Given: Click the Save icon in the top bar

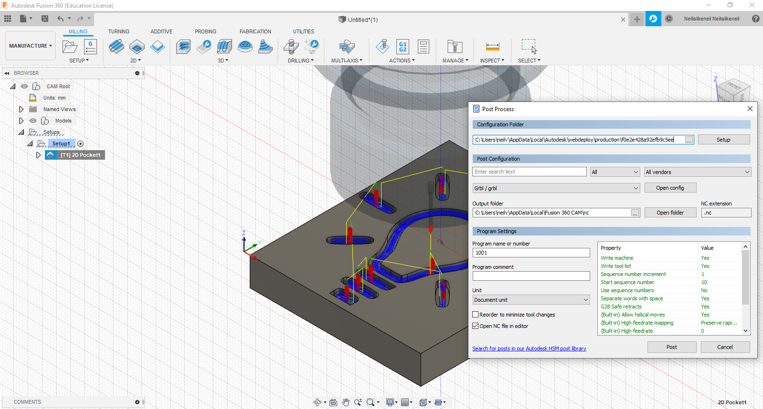Looking at the screenshot, I should coord(45,19).
